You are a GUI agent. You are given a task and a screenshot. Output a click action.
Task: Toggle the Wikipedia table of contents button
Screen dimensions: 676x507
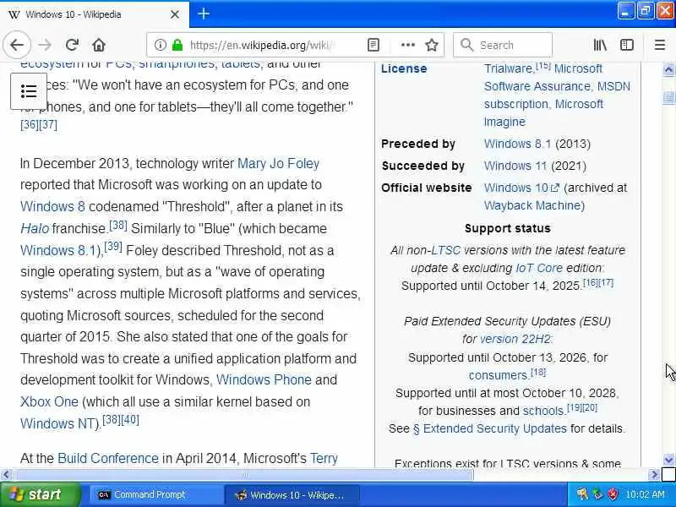pyautogui.click(x=29, y=91)
